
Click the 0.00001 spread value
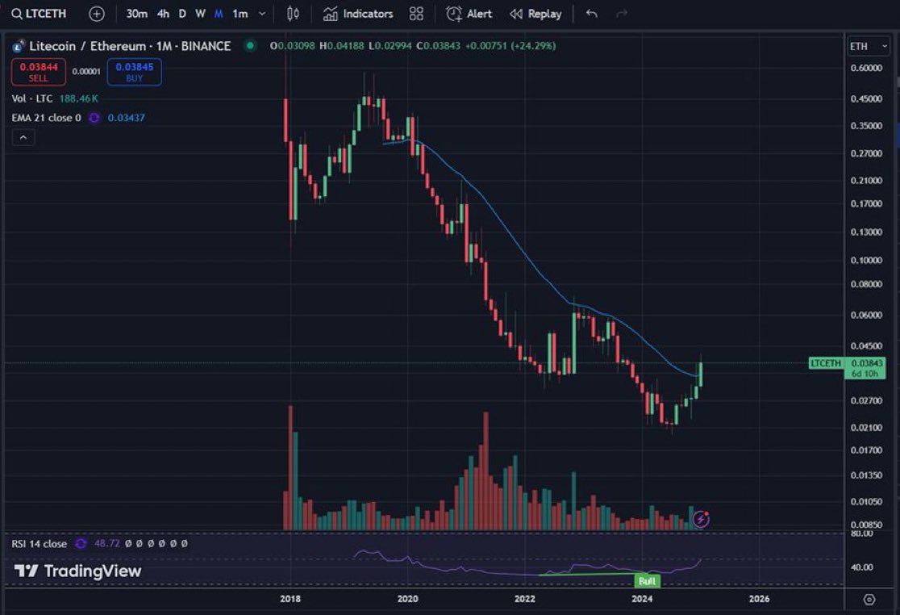(86, 71)
